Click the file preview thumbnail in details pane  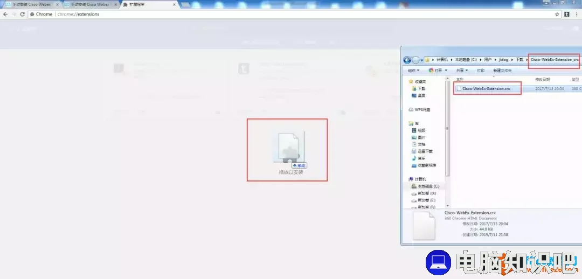(x=424, y=226)
